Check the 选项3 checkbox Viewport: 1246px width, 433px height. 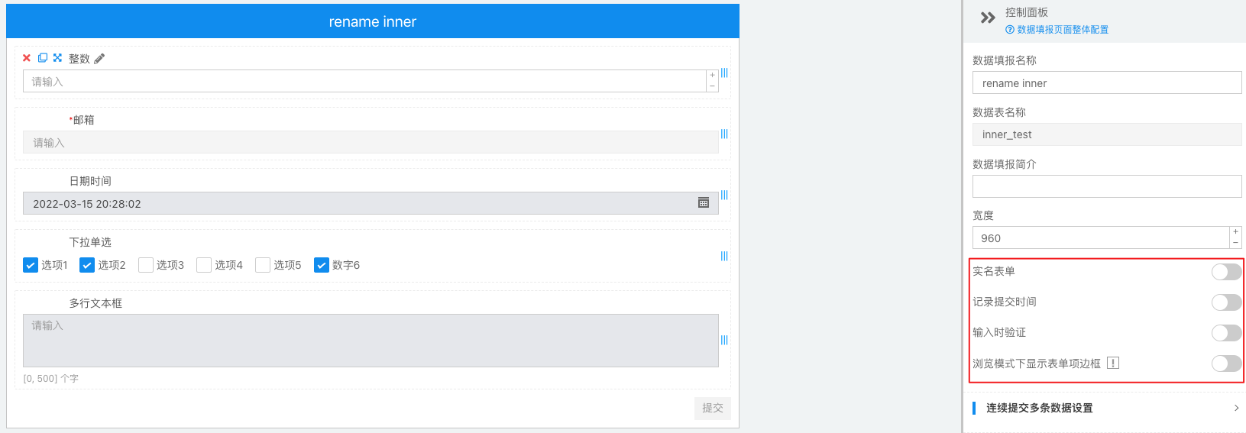146,265
